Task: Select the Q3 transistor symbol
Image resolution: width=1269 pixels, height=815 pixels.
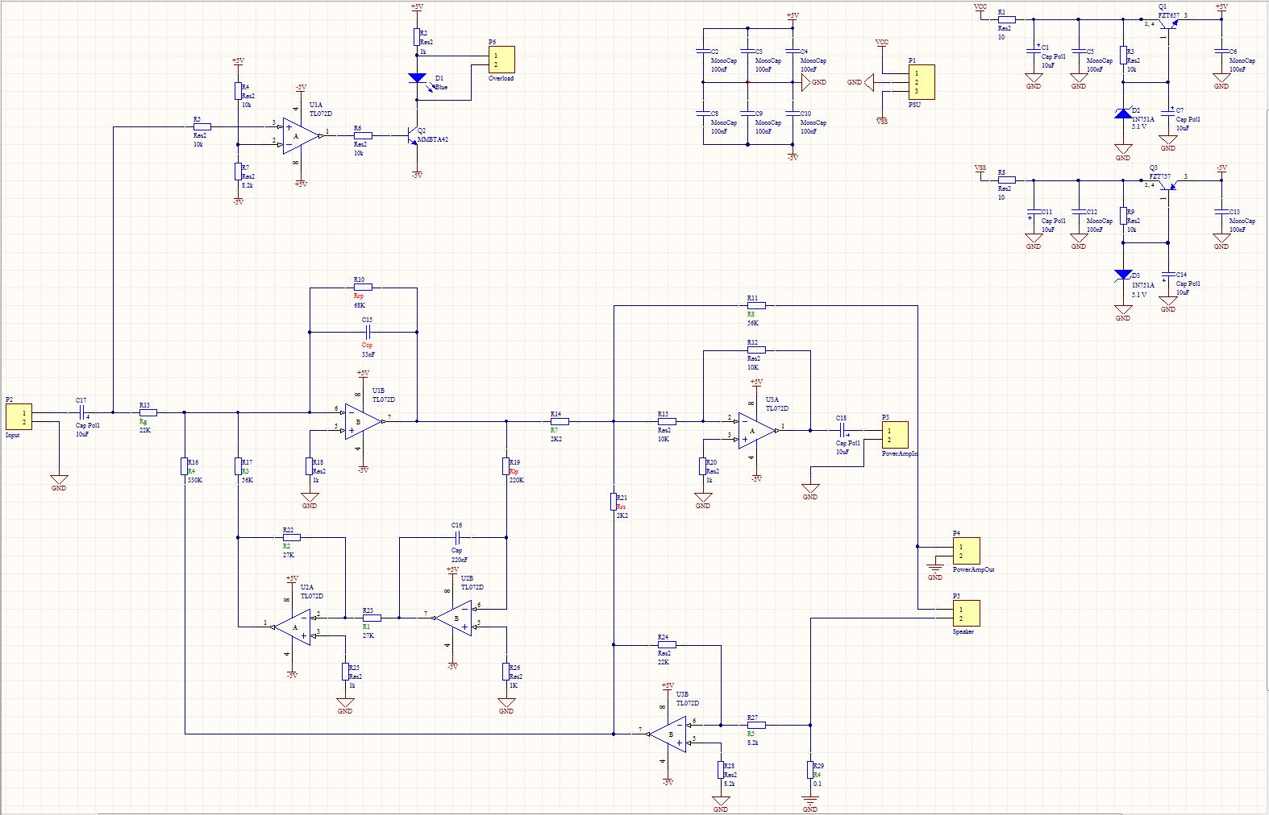Action: 1168,184
